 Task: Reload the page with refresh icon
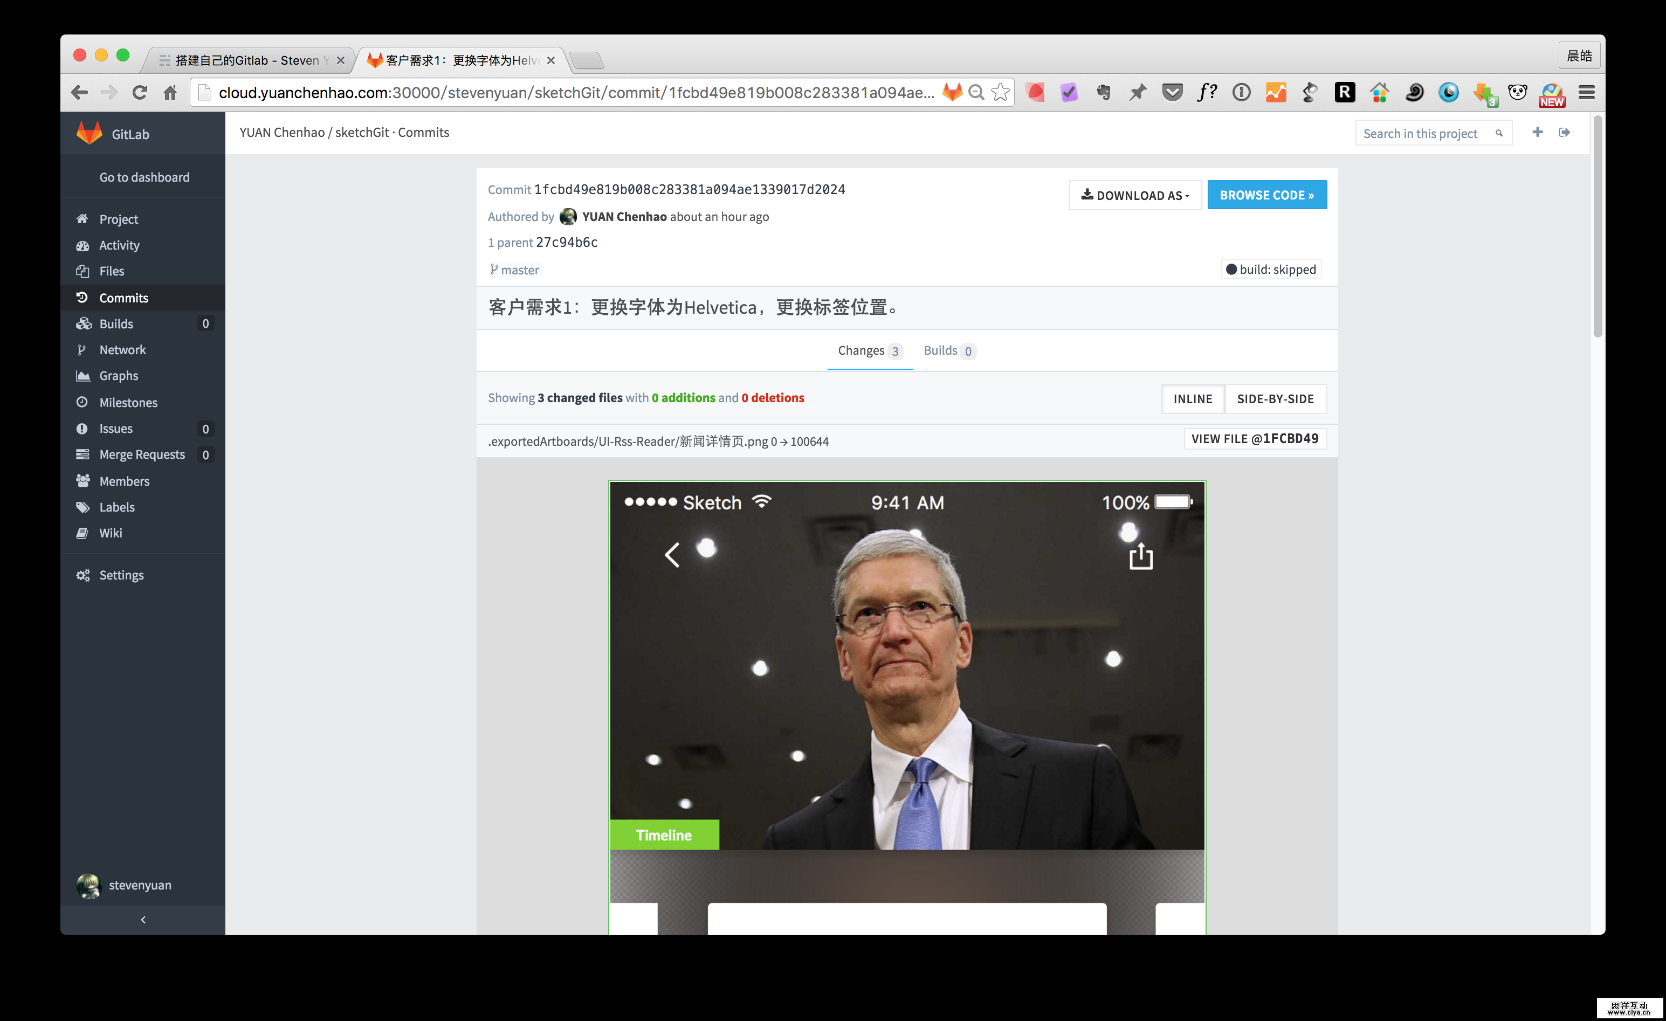[139, 93]
